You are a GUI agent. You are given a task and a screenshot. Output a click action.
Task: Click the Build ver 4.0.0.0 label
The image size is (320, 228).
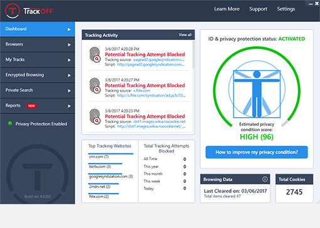(38, 197)
